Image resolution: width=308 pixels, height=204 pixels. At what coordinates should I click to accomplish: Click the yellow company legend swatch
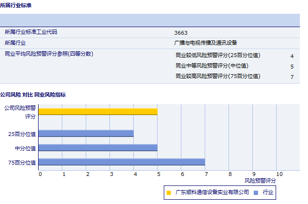click(169, 193)
